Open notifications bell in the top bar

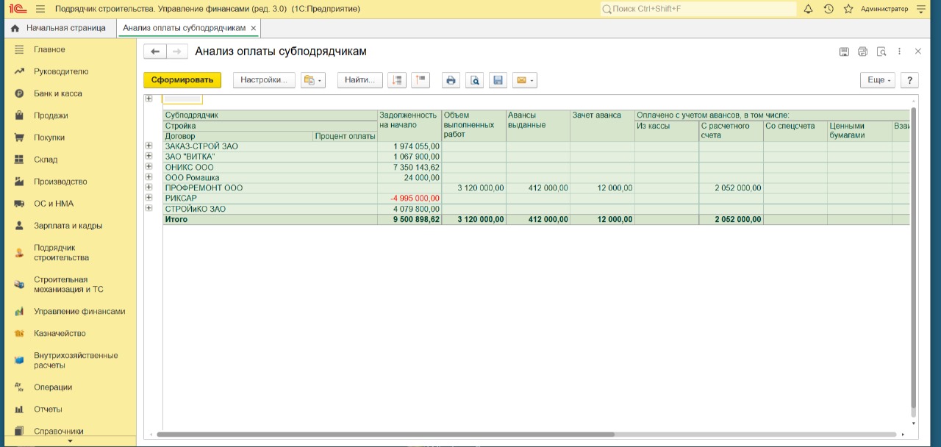coord(808,9)
